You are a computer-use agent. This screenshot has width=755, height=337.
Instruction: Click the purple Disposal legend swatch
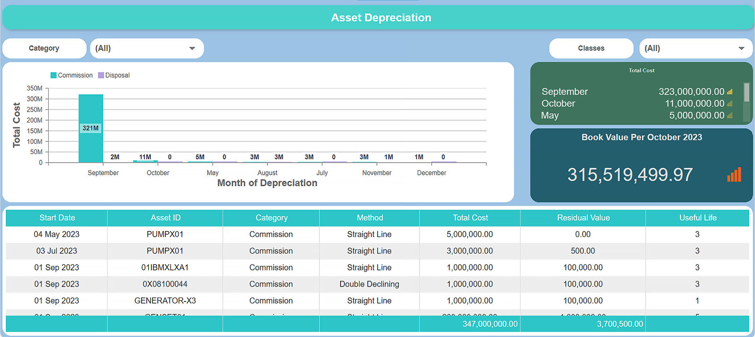tap(101, 75)
